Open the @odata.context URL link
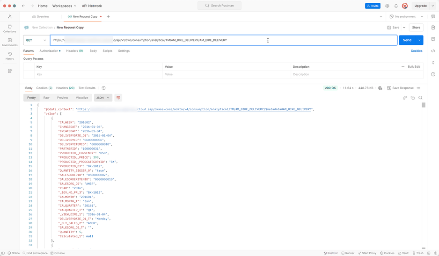Screen dimensions: 439x256 (x=194, y=109)
